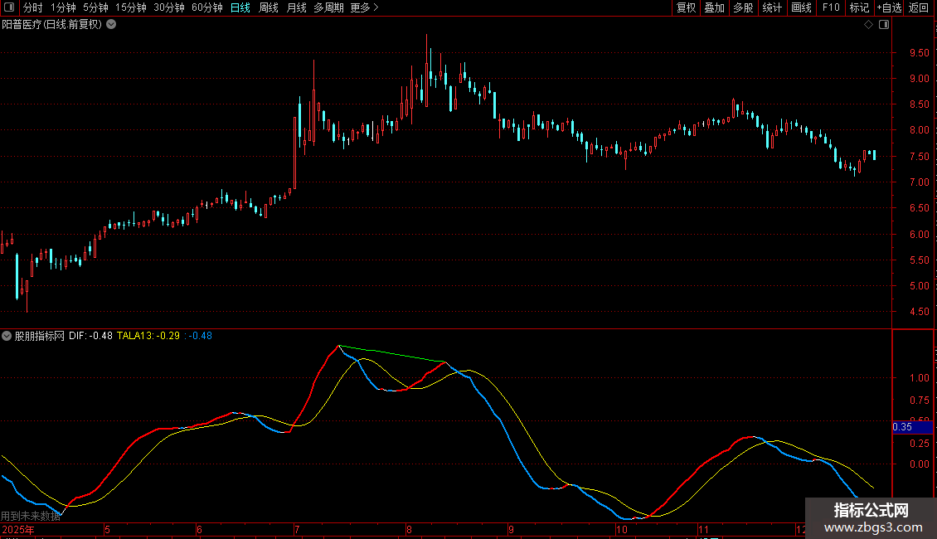This screenshot has height=539, width=937.
Task: Open the 统计 statistics tool
Action: pos(771,7)
